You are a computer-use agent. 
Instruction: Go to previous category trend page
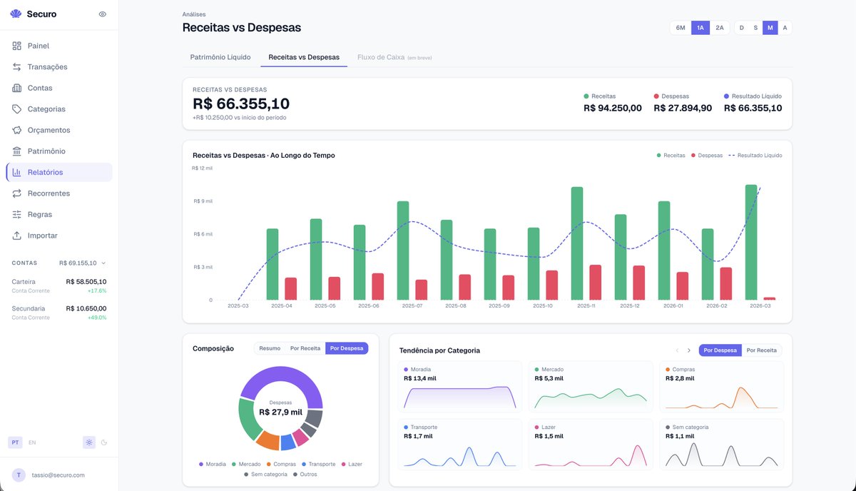677,350
